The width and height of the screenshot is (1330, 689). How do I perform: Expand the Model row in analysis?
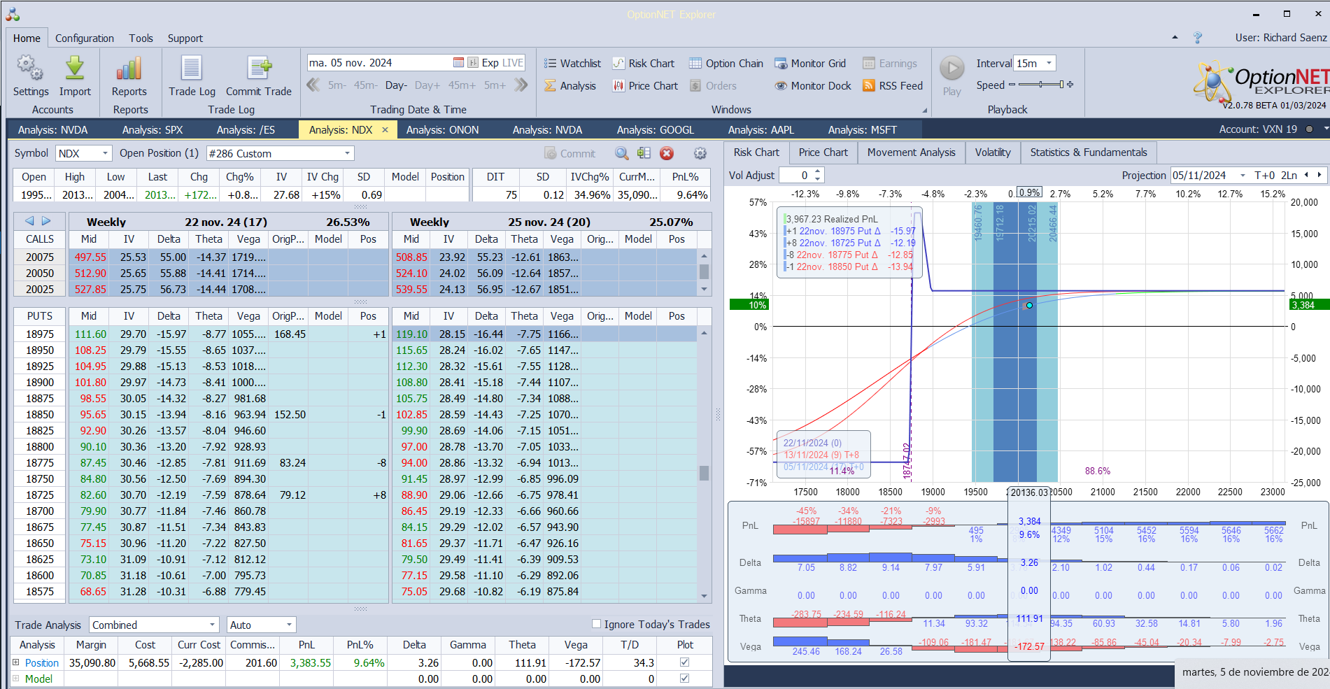coord(15,678)
